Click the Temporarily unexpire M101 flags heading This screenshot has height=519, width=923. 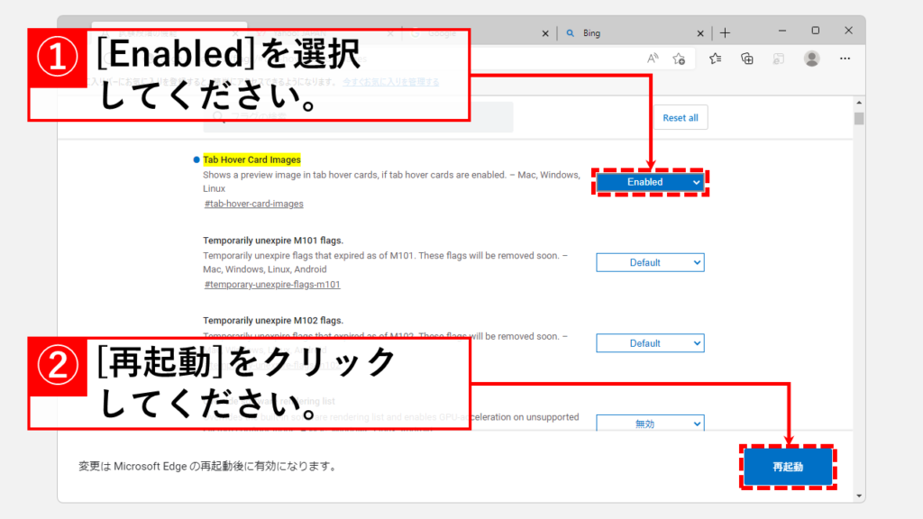pyautogui.click(x=273, y=240)
